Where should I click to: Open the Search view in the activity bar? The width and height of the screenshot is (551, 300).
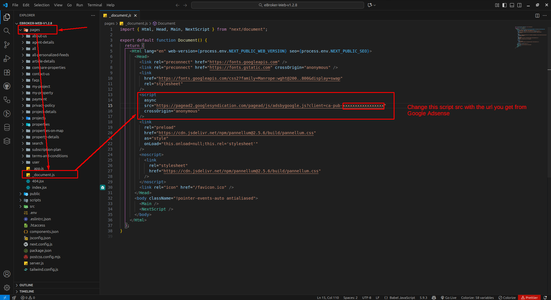(x=7, y=31)
